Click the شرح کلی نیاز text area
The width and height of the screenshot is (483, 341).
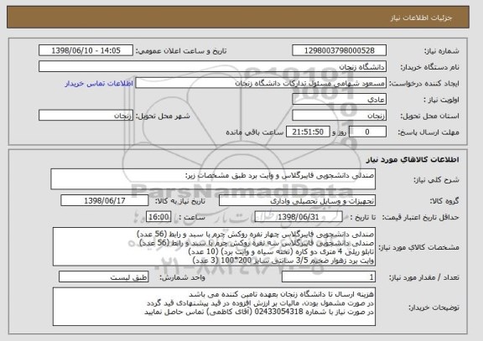click(213, 179)
